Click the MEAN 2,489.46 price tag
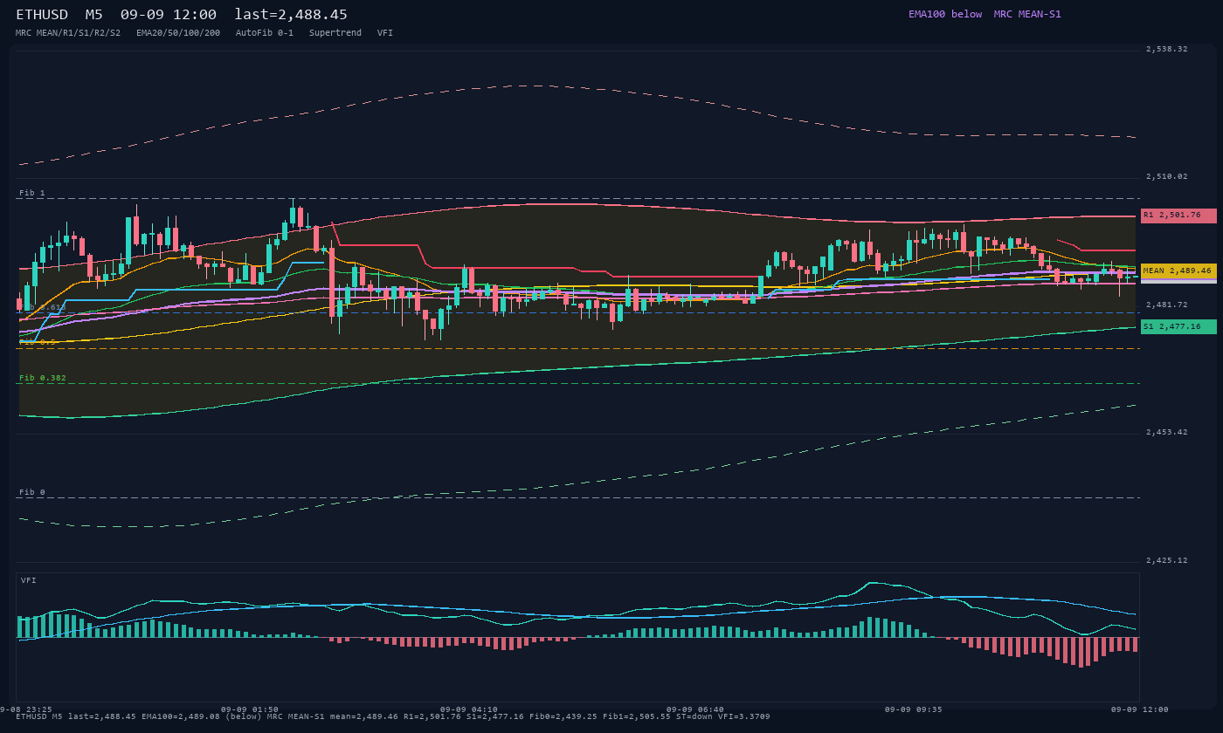The height and width of the screenshot is (733, 1223). click(x=1178, y=271)
